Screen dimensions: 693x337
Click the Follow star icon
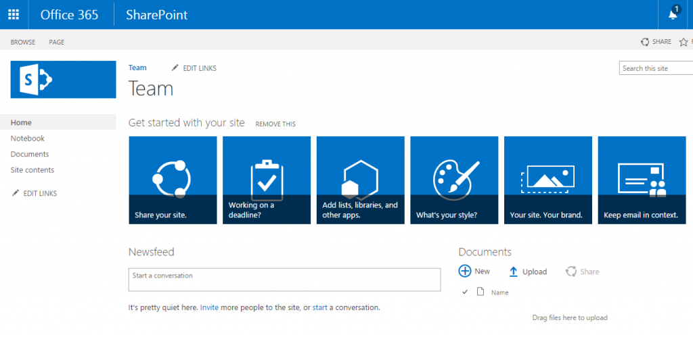click(x=684, y=42)
